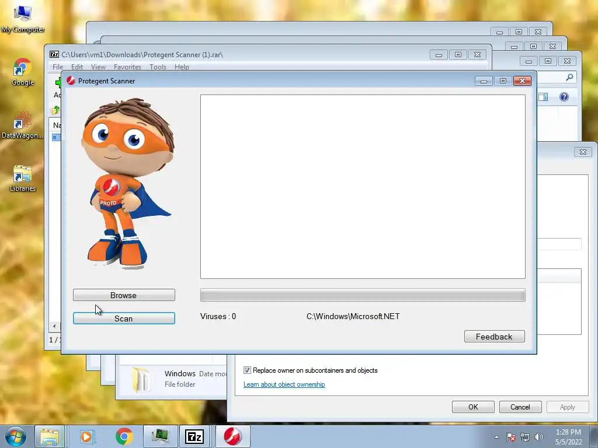Open Chrome from the taskbar

(124, 436)
